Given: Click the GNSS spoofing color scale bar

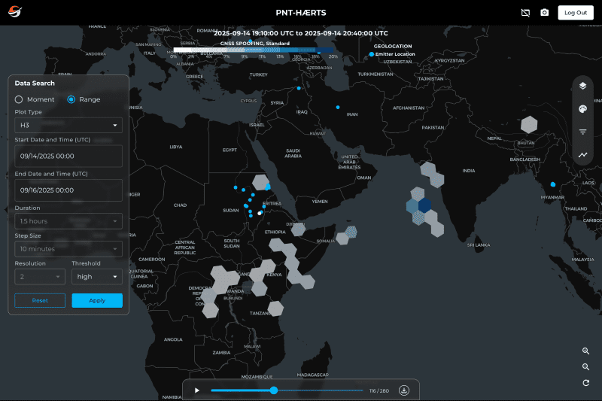Looking at the screenshot, I should coord(254,50).
